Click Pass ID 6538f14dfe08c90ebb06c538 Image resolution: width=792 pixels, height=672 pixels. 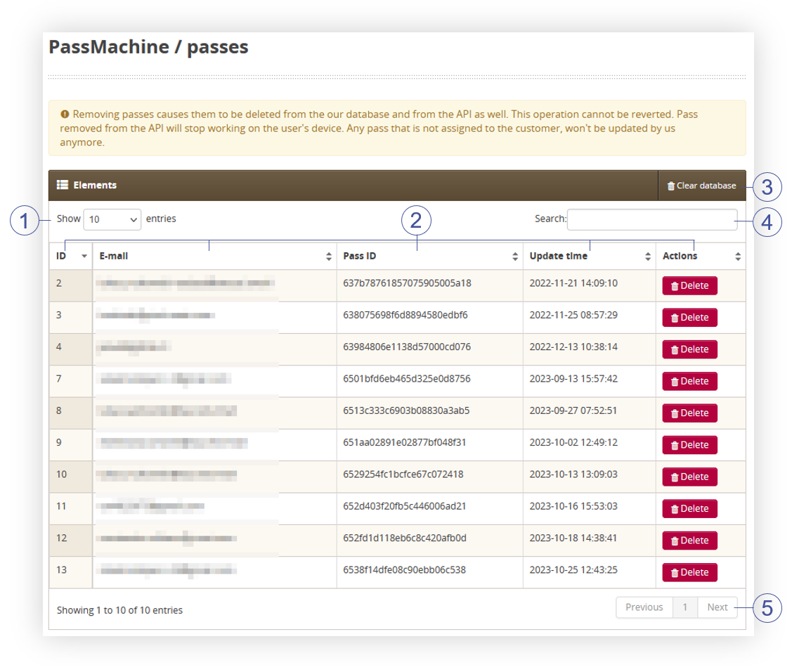pyautogui.click(x=404, y=569)
